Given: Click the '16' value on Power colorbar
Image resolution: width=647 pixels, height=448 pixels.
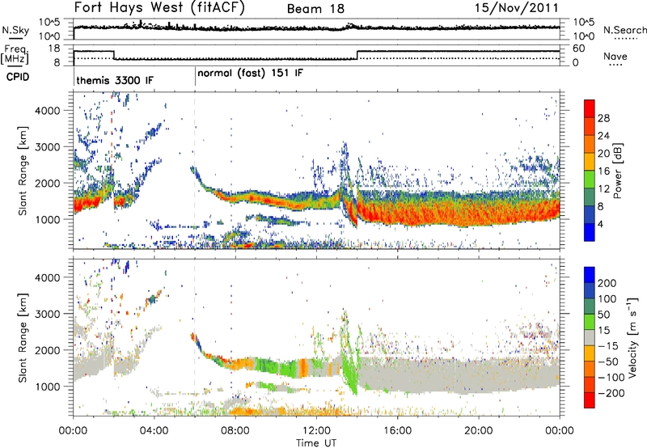Looking at the screenshot, I should point(603,171).
